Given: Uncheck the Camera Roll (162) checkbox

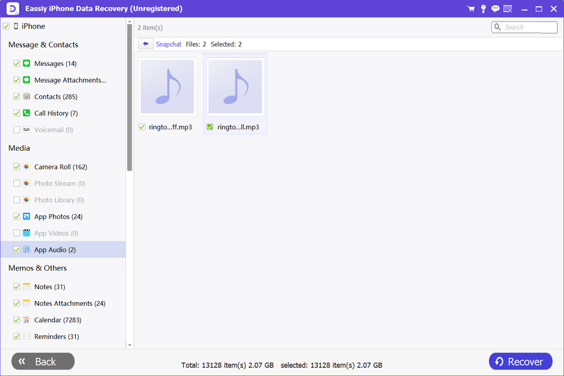Looking at the screenshot, I should pyautogui.click(x=17, y=167).
